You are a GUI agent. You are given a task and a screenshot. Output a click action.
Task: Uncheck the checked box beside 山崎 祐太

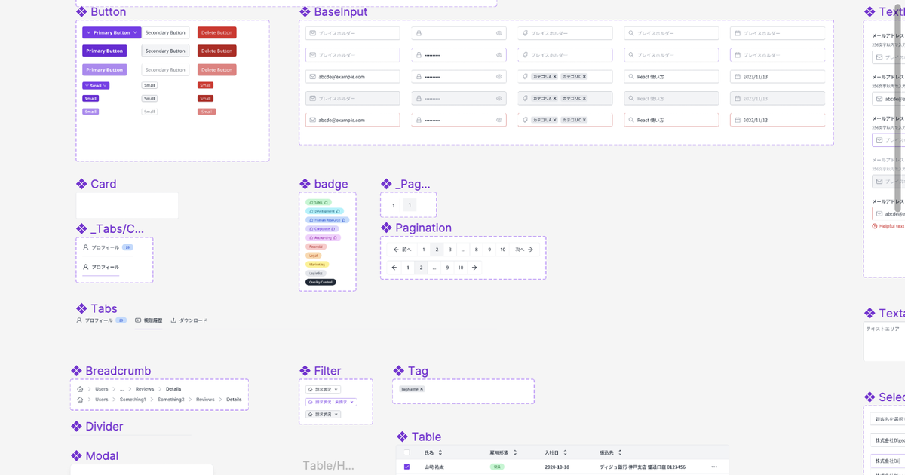pos(406,467)
